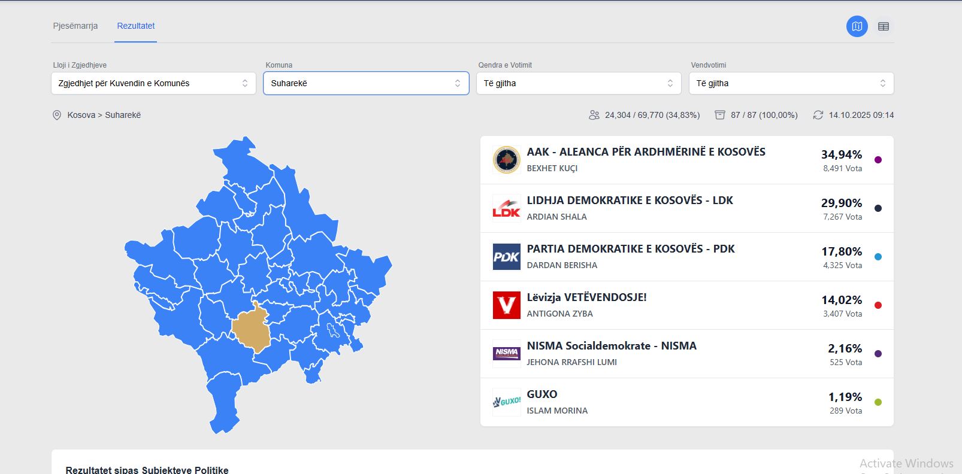The width and height of the screenshot is (962, 474).
Task: Click the GUXO party logo
Action: point(506,402)
